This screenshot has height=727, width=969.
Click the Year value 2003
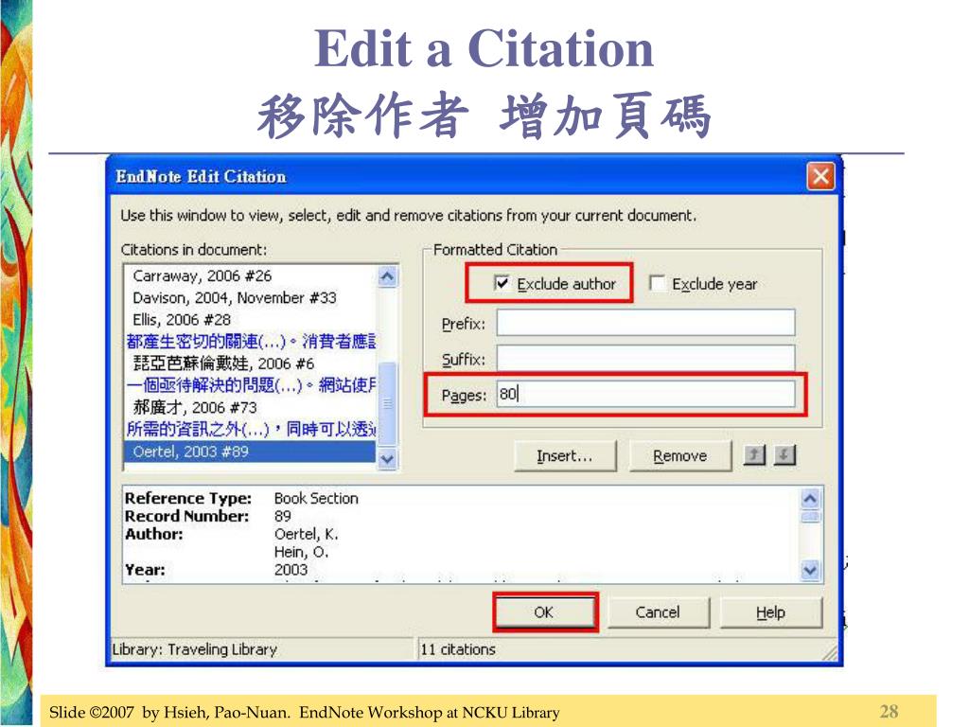[x=291, y=569]
